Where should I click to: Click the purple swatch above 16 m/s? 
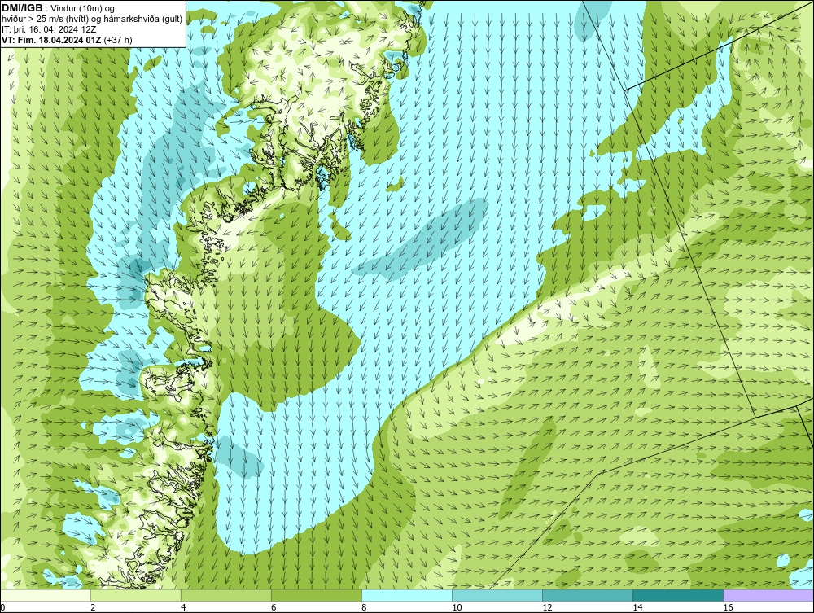point(768,595)
